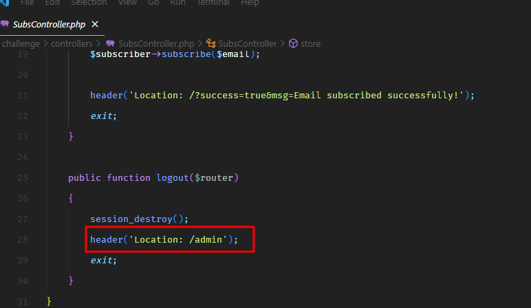Click the logout function name on line 25
The image size is (531, 308).
click(173, 177)
